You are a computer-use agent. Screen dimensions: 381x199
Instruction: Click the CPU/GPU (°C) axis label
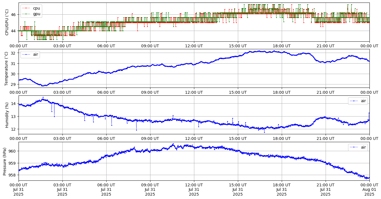7,22
